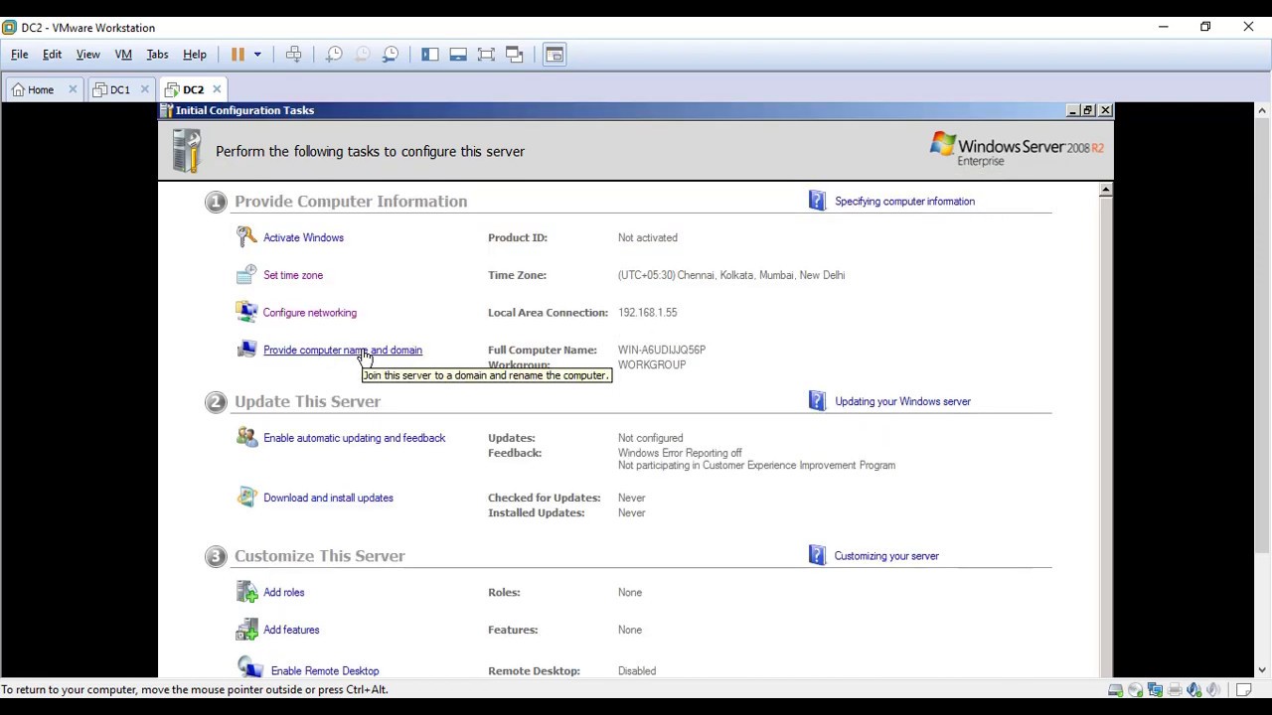Close the Home tab

click(x=73, y=89)
